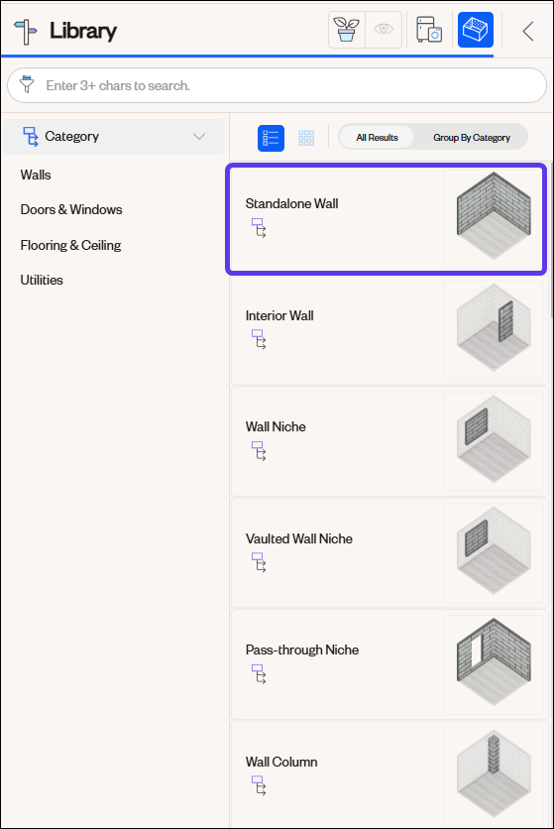The height and width of the screenshot is (829, 554).
Task: Select Group By Category tab
Action: click(x=472, y=138)
